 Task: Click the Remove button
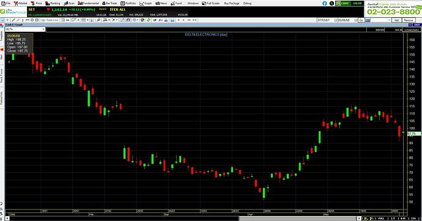[x=409, y=20]
